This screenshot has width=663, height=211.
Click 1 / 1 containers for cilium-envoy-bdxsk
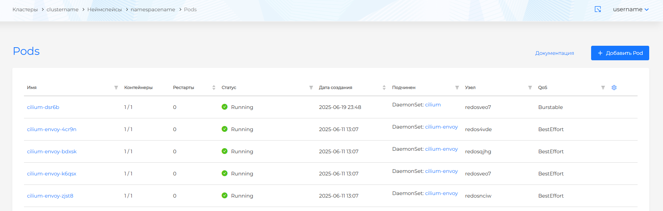[128, 151]
